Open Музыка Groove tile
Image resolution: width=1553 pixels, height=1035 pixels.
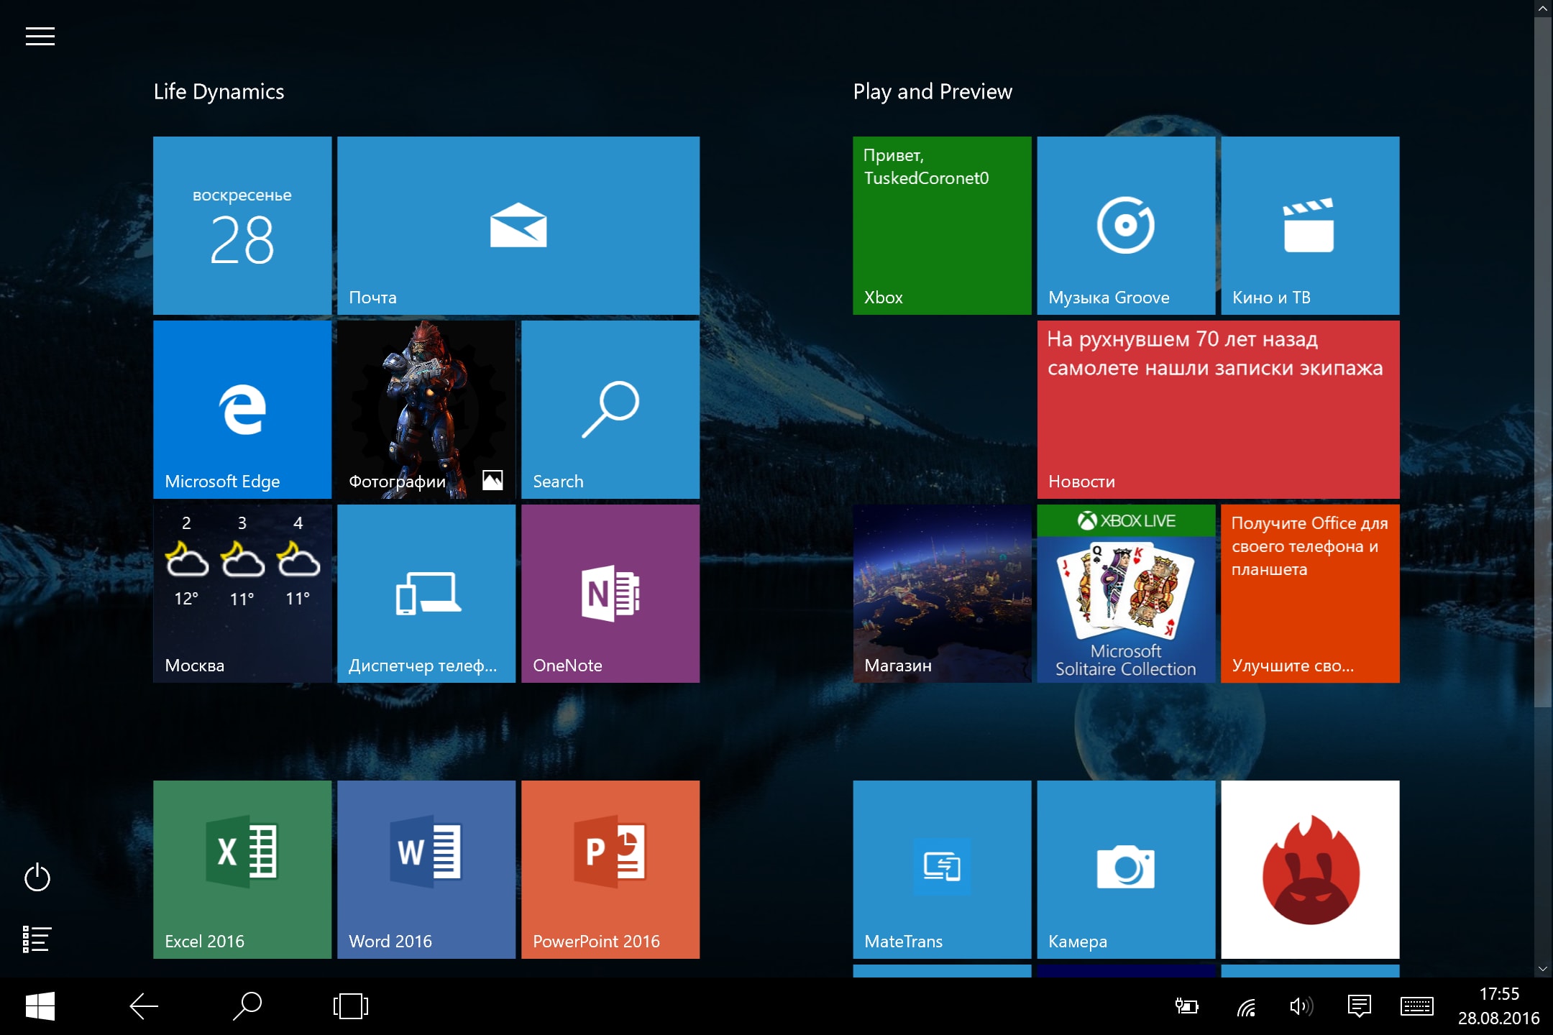[x=1126, y=226]
